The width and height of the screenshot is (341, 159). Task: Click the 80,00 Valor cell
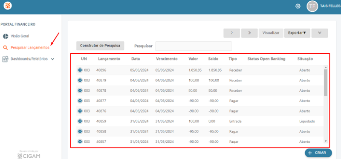pos(193,91)
